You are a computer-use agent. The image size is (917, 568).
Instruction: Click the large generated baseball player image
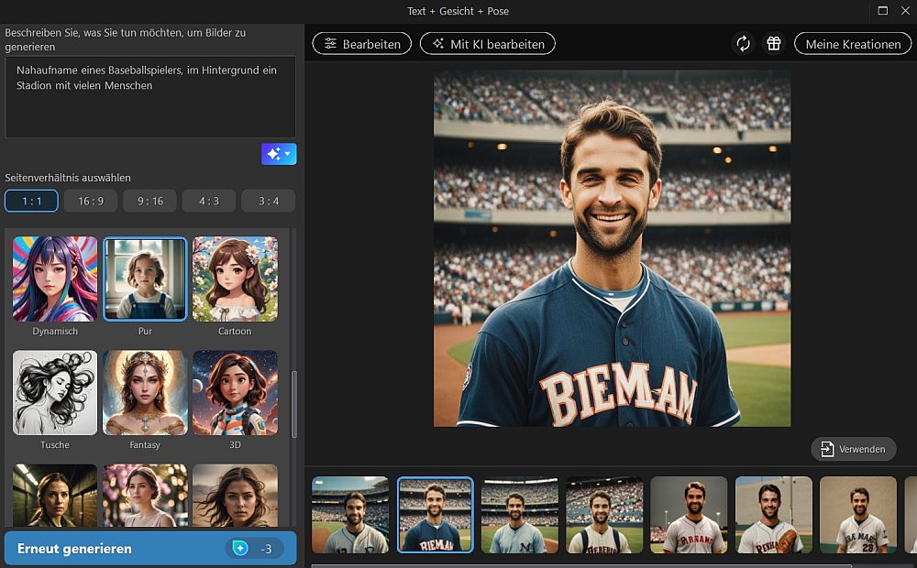pyautogui.click(x=612, y=248)
